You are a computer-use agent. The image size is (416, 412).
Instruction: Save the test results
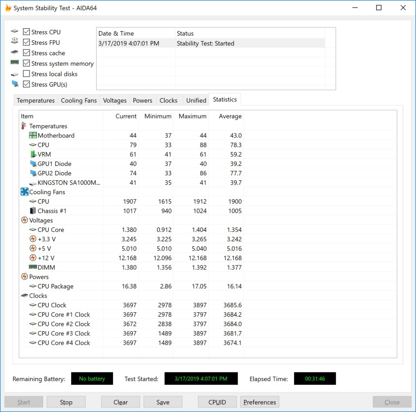click(163, 402)
